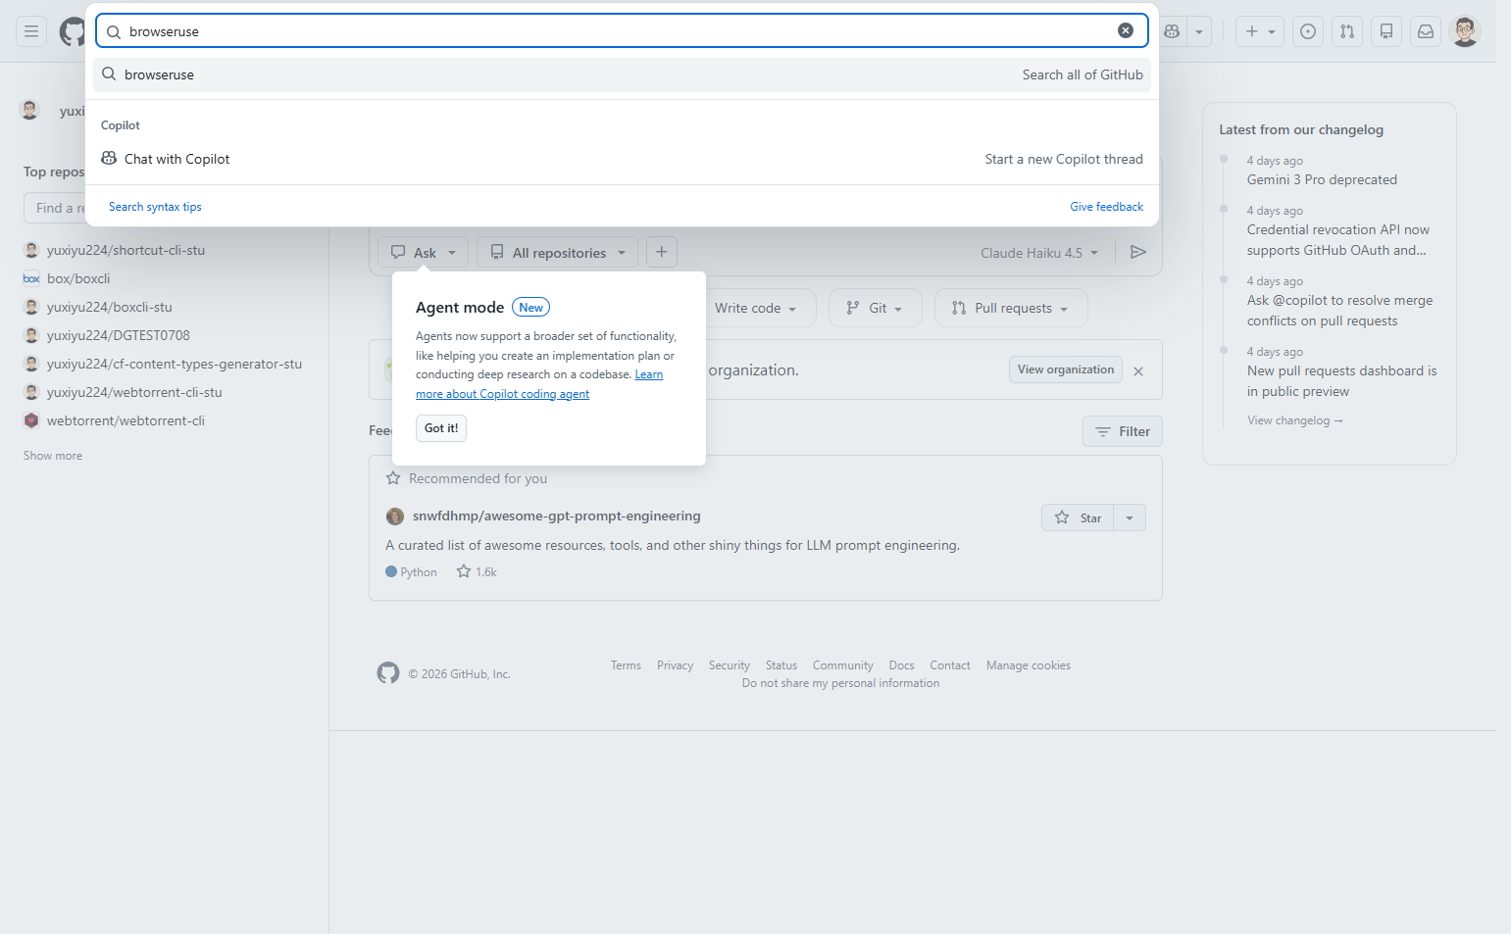The width and height of the screenshot is (1511, 934).
Task: Click the yuxiyu224/DGTEST0708 avatar icon
Action: pos(31,335)
